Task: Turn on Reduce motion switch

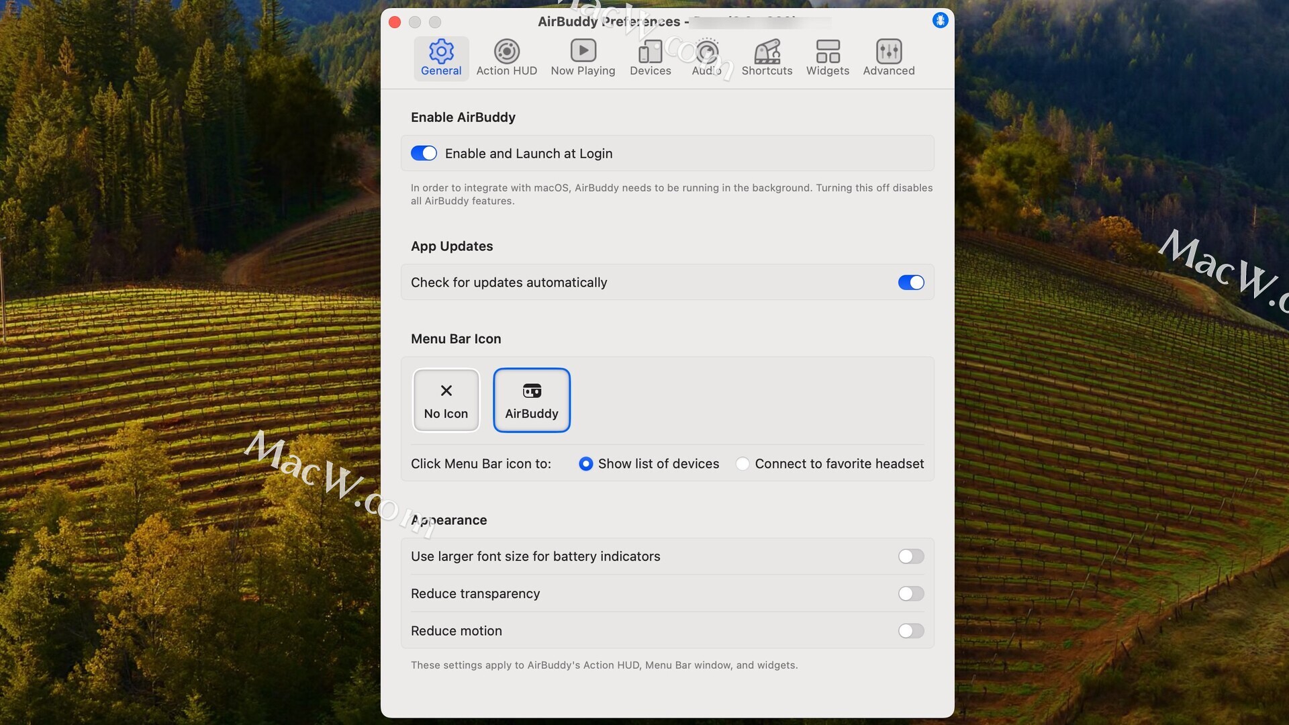Action: pos(911,631)
